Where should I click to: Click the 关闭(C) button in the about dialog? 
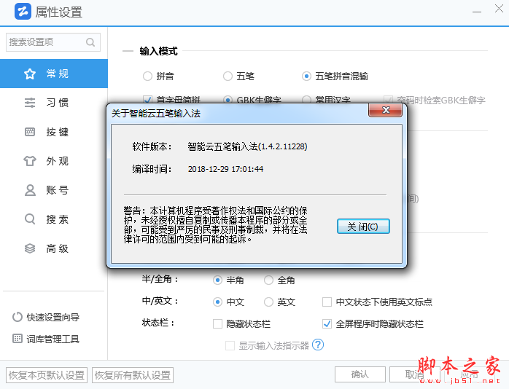click(x=363, y=227)
